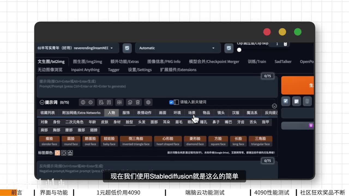Add the 心形脸 heart shaped face tag

pyautogui.click(x=168, y=141)
